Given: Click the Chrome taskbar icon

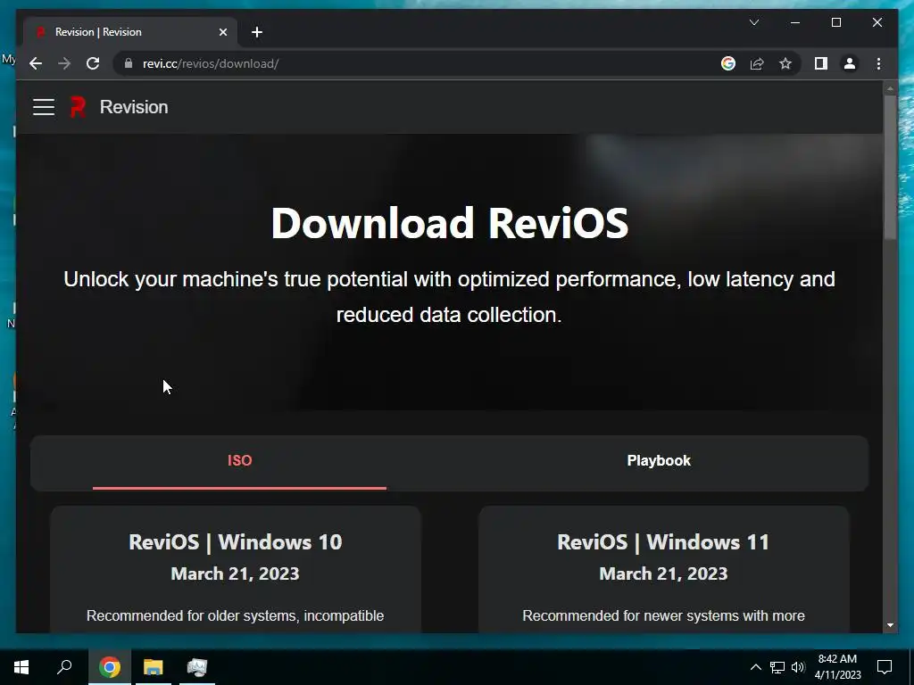Looking at the screenshot, I should click(109, 667).
